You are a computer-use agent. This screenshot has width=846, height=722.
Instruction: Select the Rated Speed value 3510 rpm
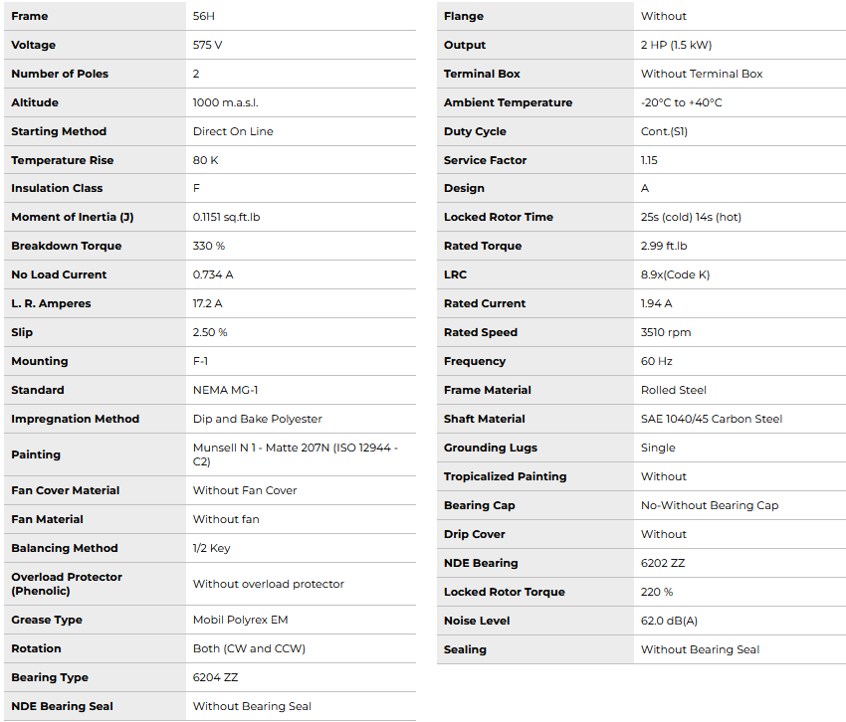tap(666, 332)
